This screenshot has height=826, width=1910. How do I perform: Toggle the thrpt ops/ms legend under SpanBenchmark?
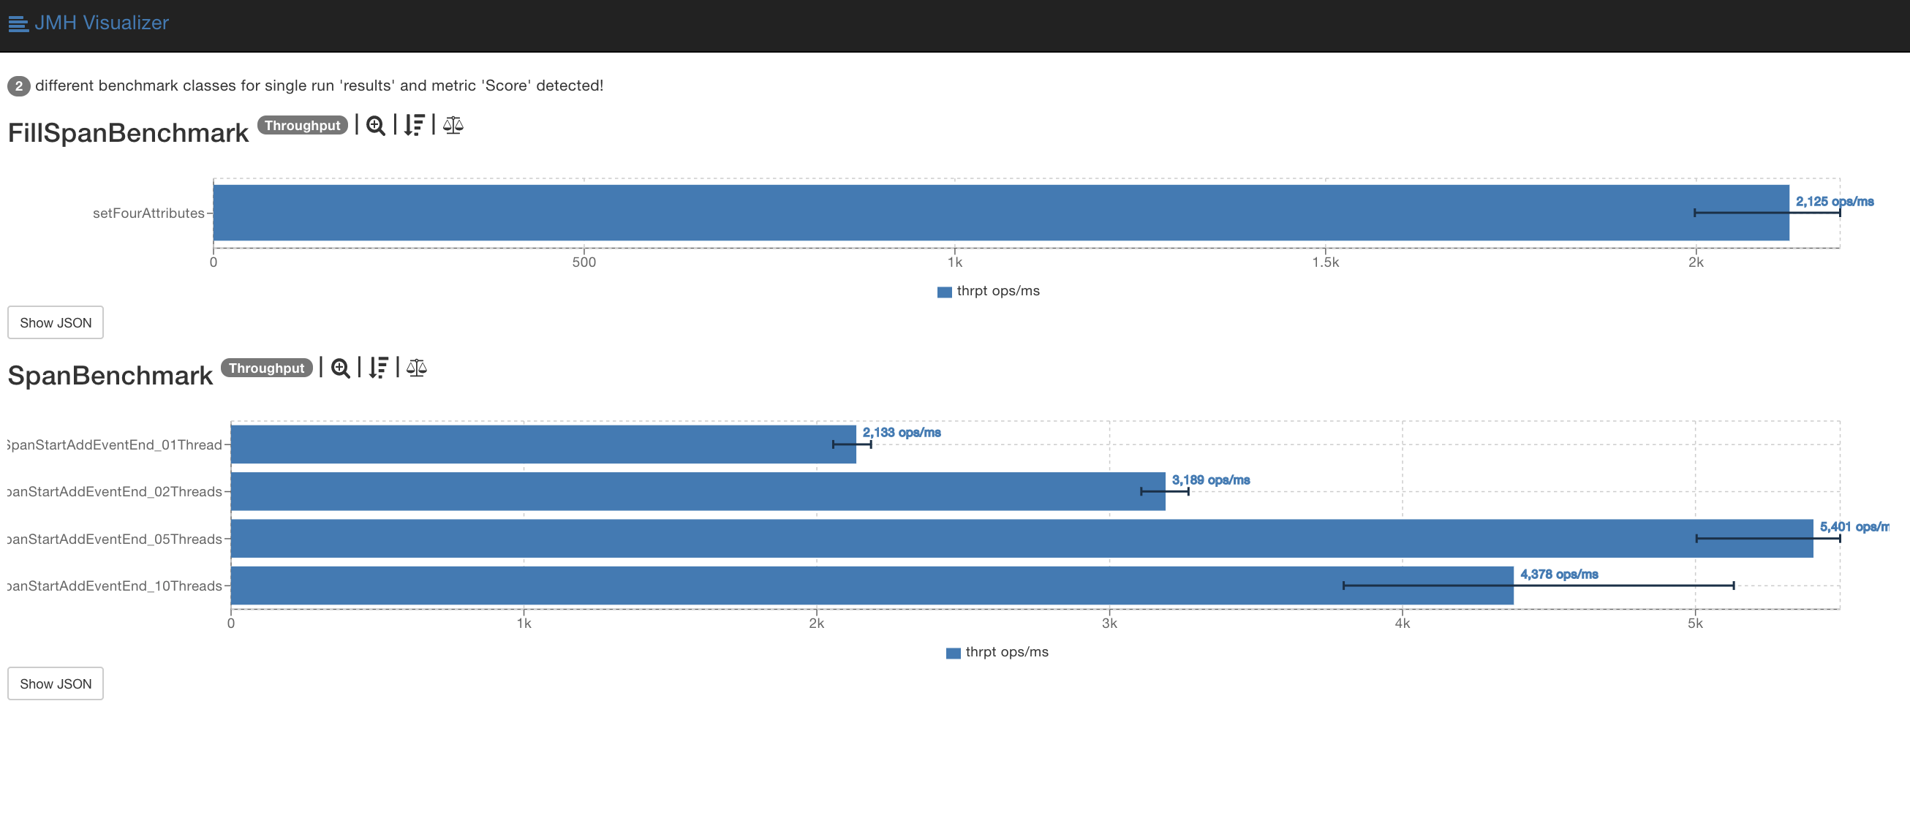pyautogui.click(x=953, y=653)
